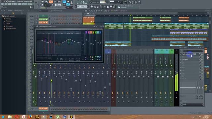
Task: Open help with the question mark icon
Action: pyautogui.click(x=139, y=2)
